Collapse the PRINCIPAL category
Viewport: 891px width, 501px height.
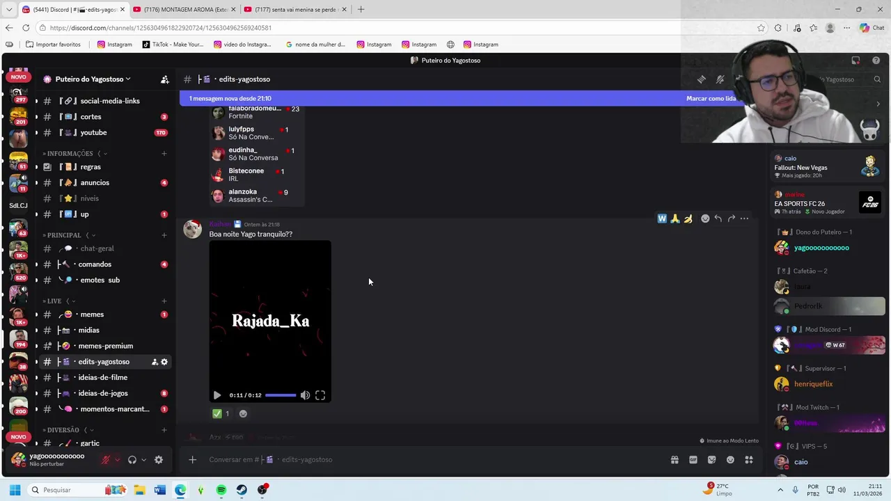(x=68, y=235)
